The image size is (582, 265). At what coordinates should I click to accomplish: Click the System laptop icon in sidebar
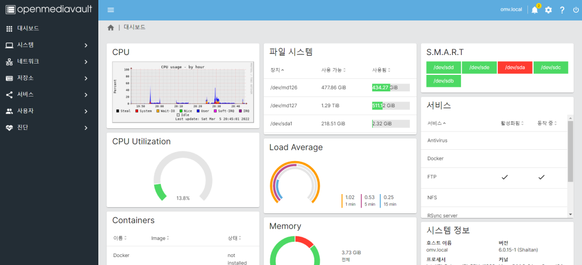[x=10, y=45]
